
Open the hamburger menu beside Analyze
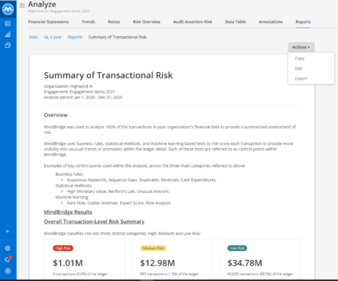click(22, 5)
